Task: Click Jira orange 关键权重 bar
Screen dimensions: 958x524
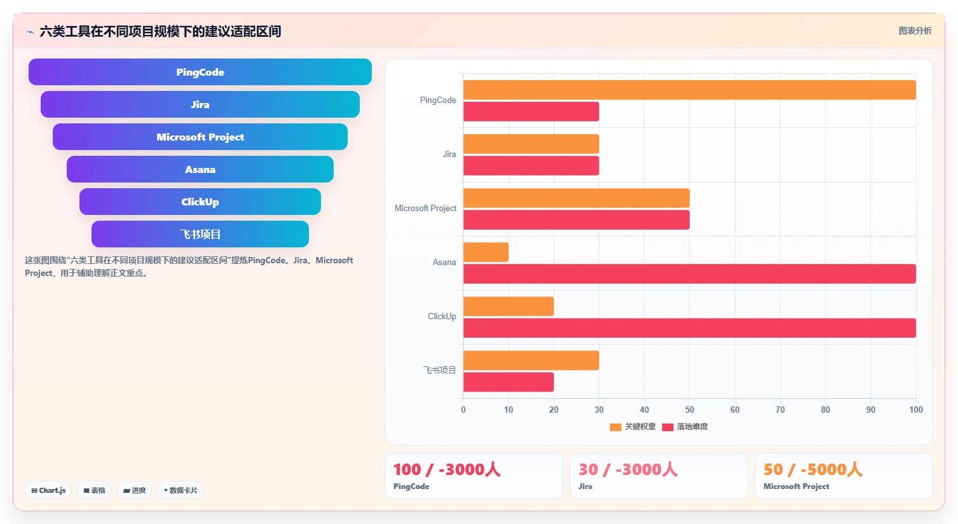Action: pyautogui.click(x=531, y=144)
